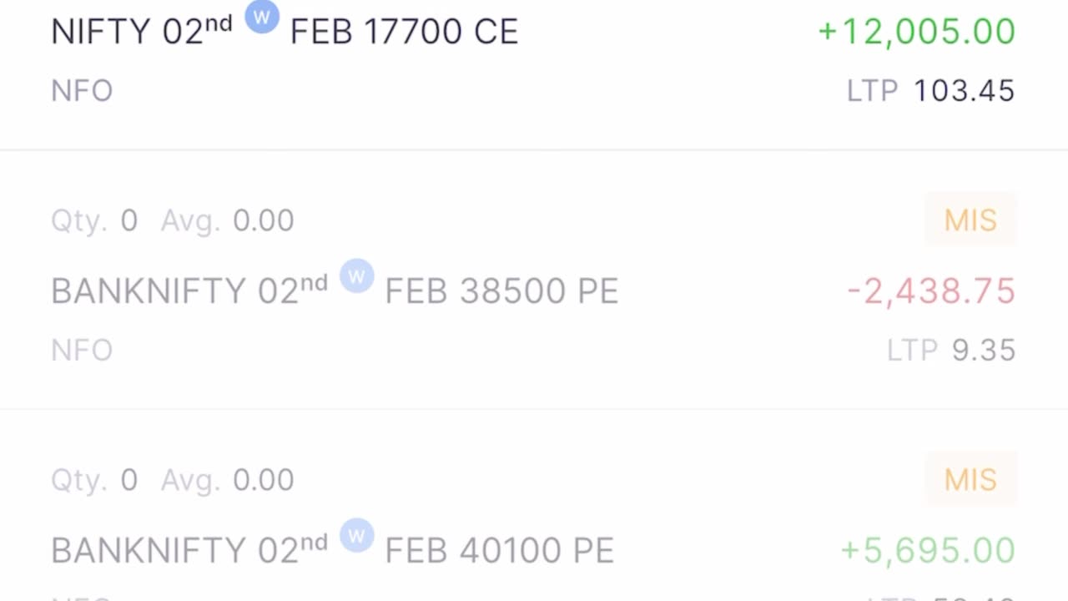
Task: Click the +12,005.00 profit figure
Action: click(916, 32)
